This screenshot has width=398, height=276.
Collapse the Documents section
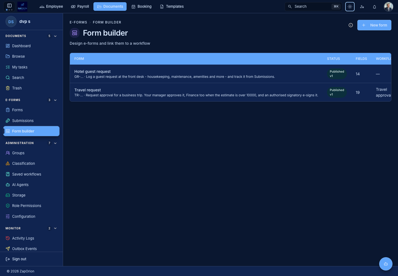coord(55,36)
